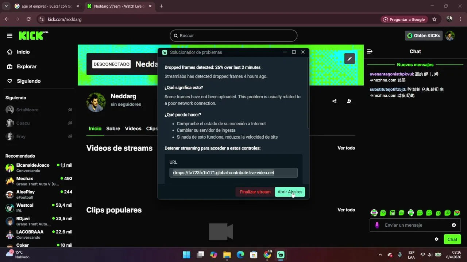The height and width of the screenshot is (262, 467).
Task: Click Preguntar a Google in the address bar
Action: (404, 19)
